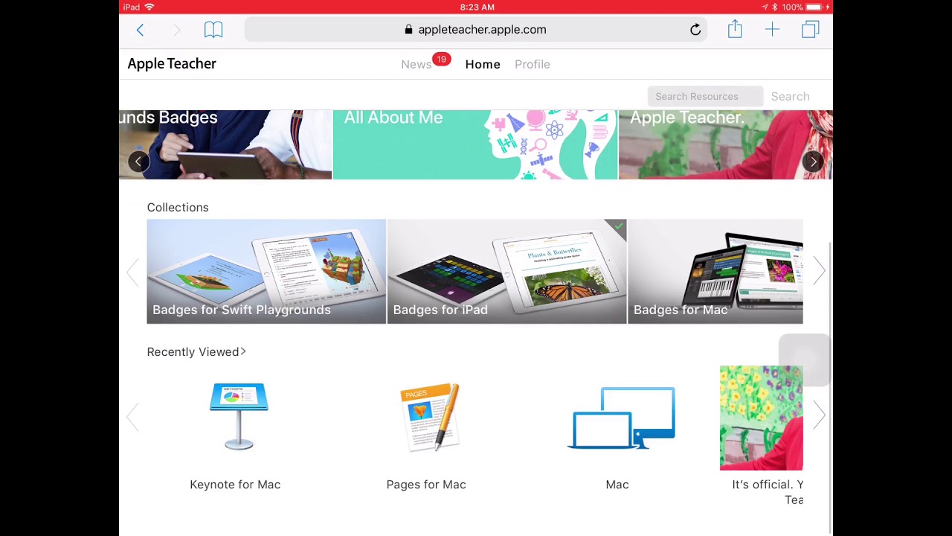Image resolution: width=952 pixels, height=536 pixels.
Task: Open the Pages for Mac icon
Action: [430, 417]
